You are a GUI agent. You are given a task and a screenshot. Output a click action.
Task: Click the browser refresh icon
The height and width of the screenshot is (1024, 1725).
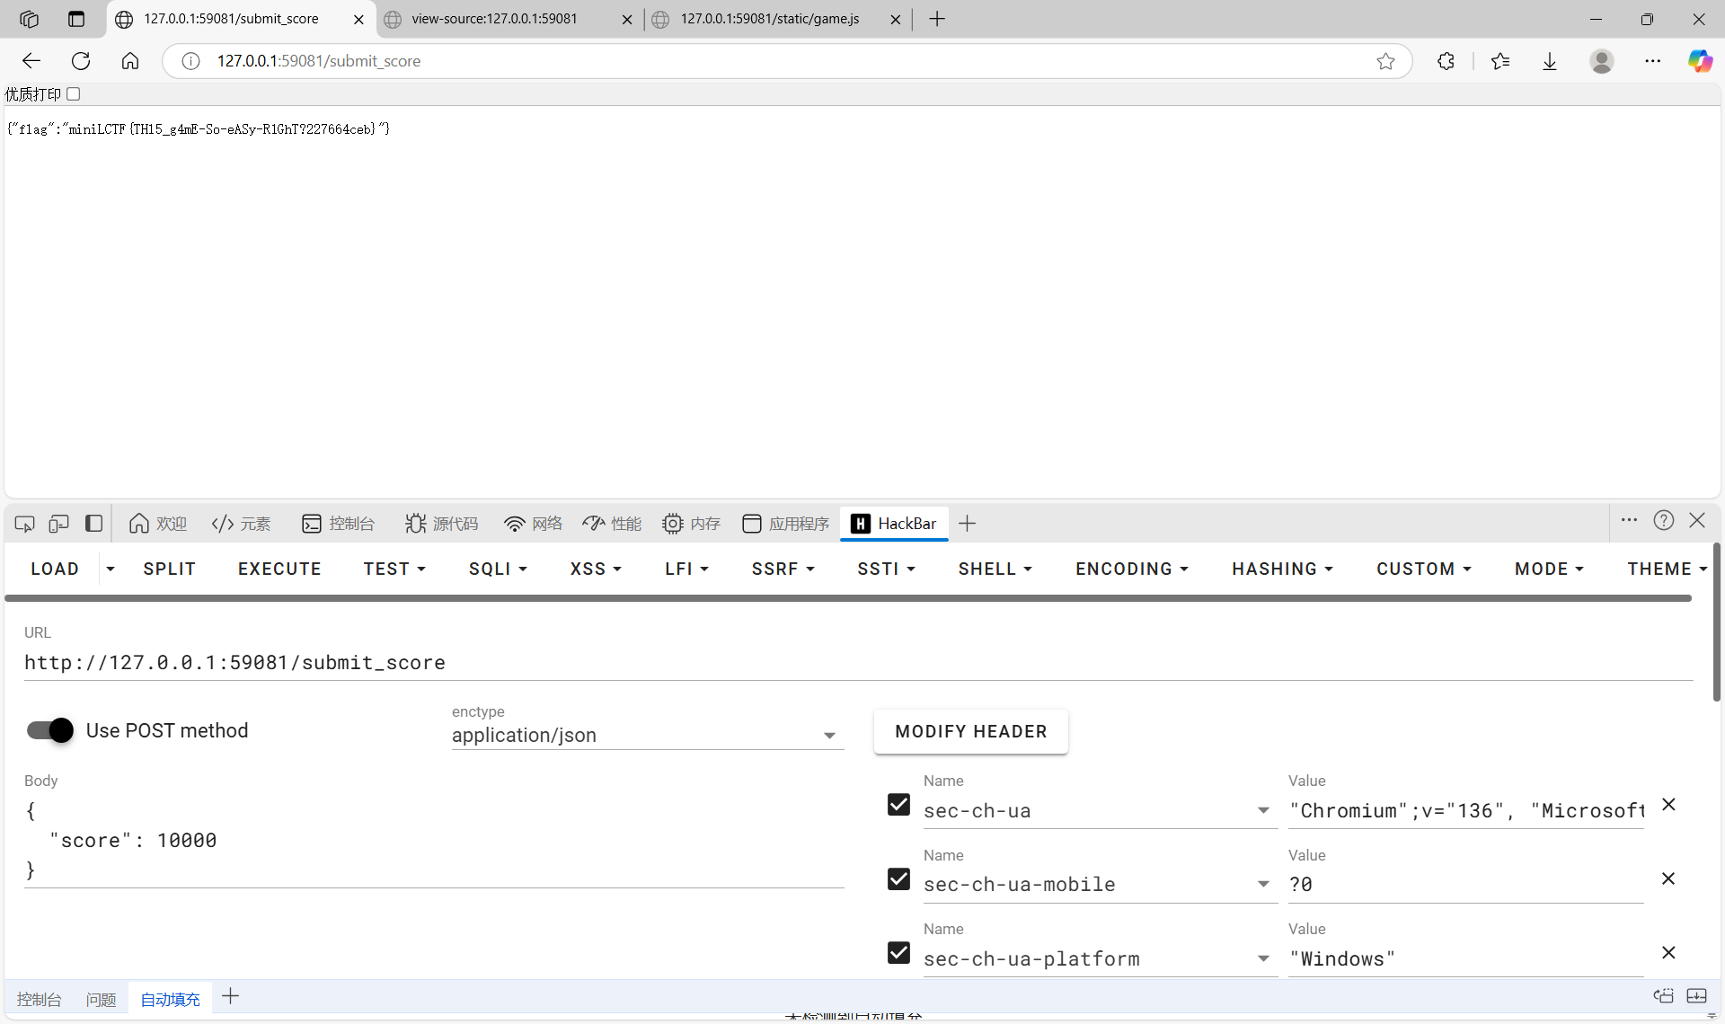click(81, 61)
